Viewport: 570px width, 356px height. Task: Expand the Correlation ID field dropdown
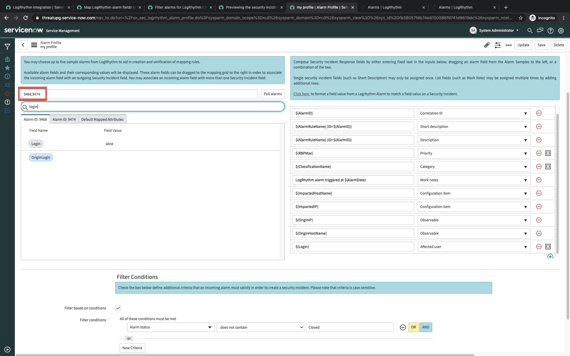tap(474, 113)
